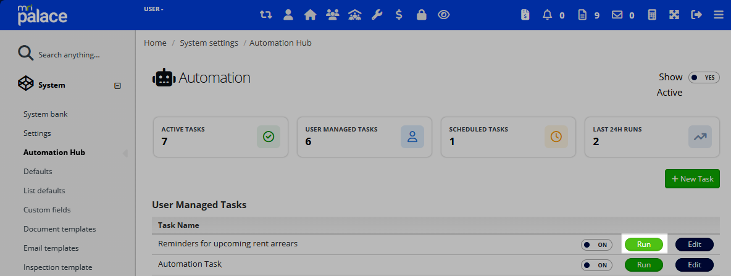The height and width of the screenshot is (276, 731).
Task: Open the calculator icon
Action: (x=652, y=15)
